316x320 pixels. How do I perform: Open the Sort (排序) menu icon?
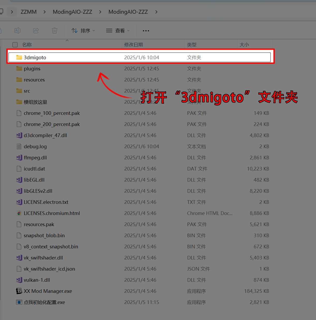pos(74,30)
